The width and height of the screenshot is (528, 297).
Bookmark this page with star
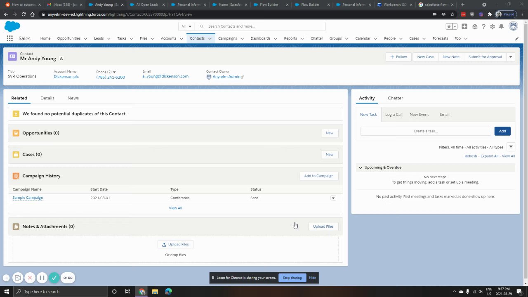453,14
